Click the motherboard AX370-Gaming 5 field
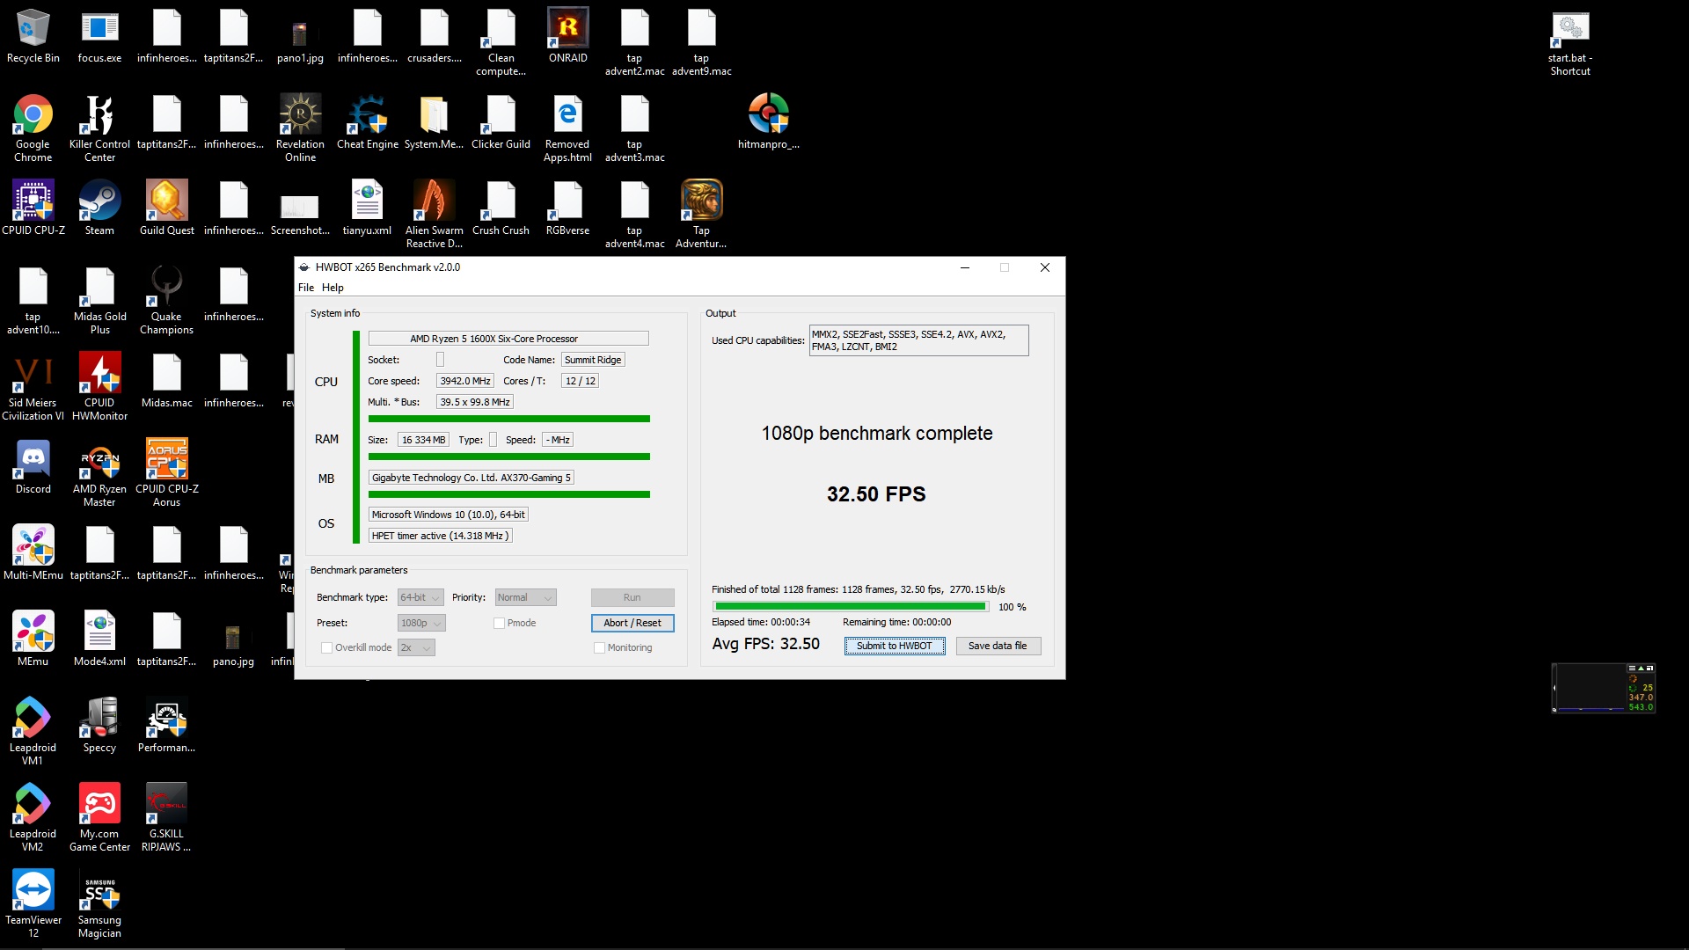Image resolution: width=1689 pixels, height=950 pixels. pyautogui.click(x=472, y=478)
